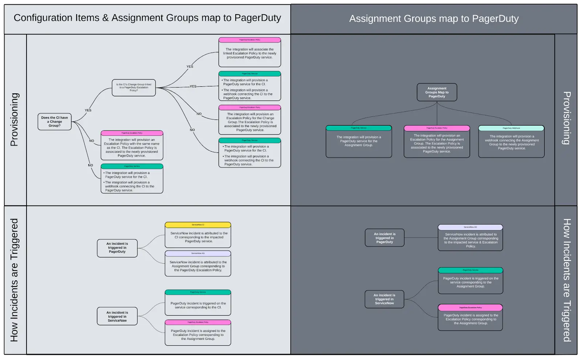Select the 'Assignment Groups Map to PagerDuty' root node
Viewport: 581px width, 358px height.
(x=437, y=92)
